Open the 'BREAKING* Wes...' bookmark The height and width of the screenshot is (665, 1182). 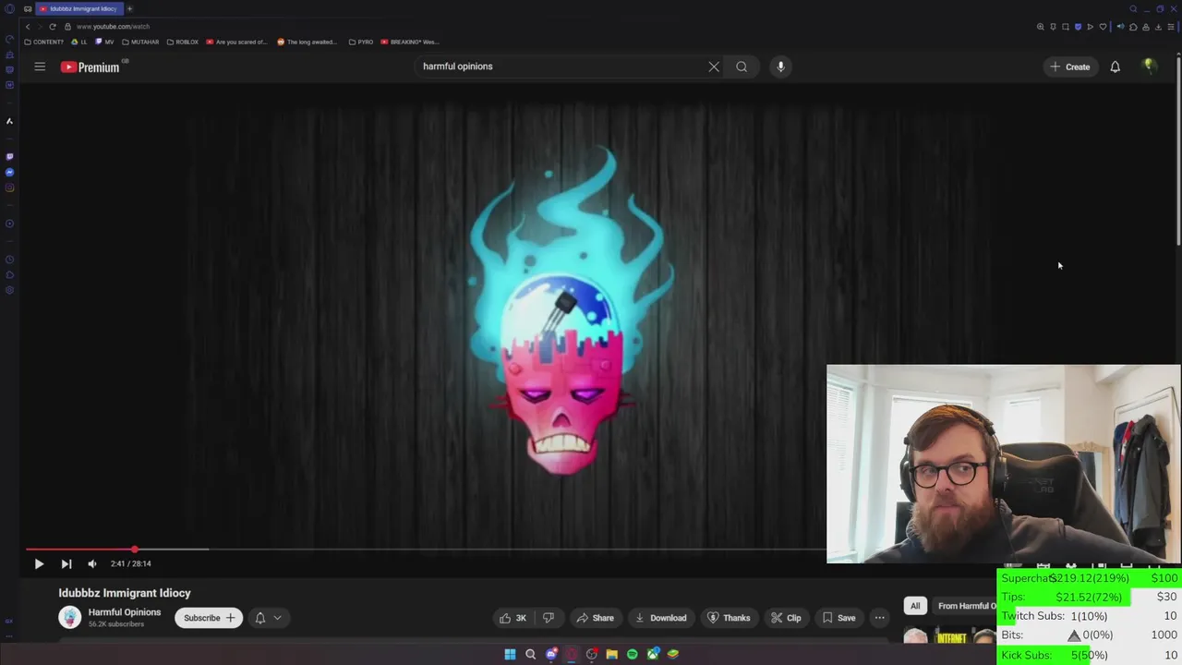[409, 42]
